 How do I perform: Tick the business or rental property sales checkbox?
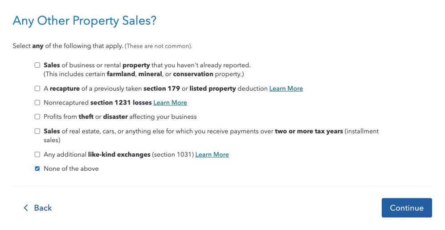pos(37,65)
